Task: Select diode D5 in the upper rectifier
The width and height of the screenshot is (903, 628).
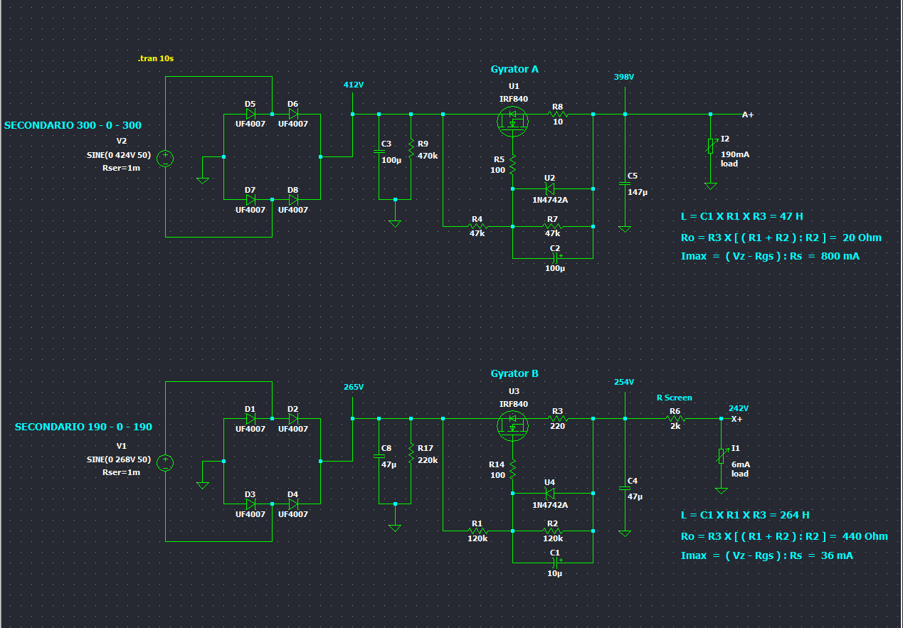Action: (x=250, y=114)
